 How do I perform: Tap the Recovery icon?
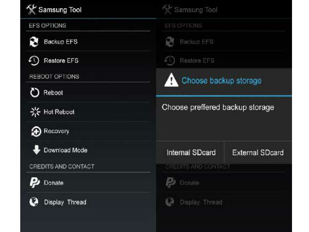coord(35,131)
